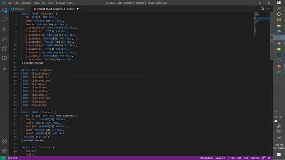Open the Testing flask view
This screenshot has height=160, width=285.
click(x=4, y=68)
